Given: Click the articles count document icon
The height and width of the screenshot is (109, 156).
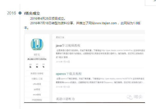Looking at the screenshot, I should 30,67.
